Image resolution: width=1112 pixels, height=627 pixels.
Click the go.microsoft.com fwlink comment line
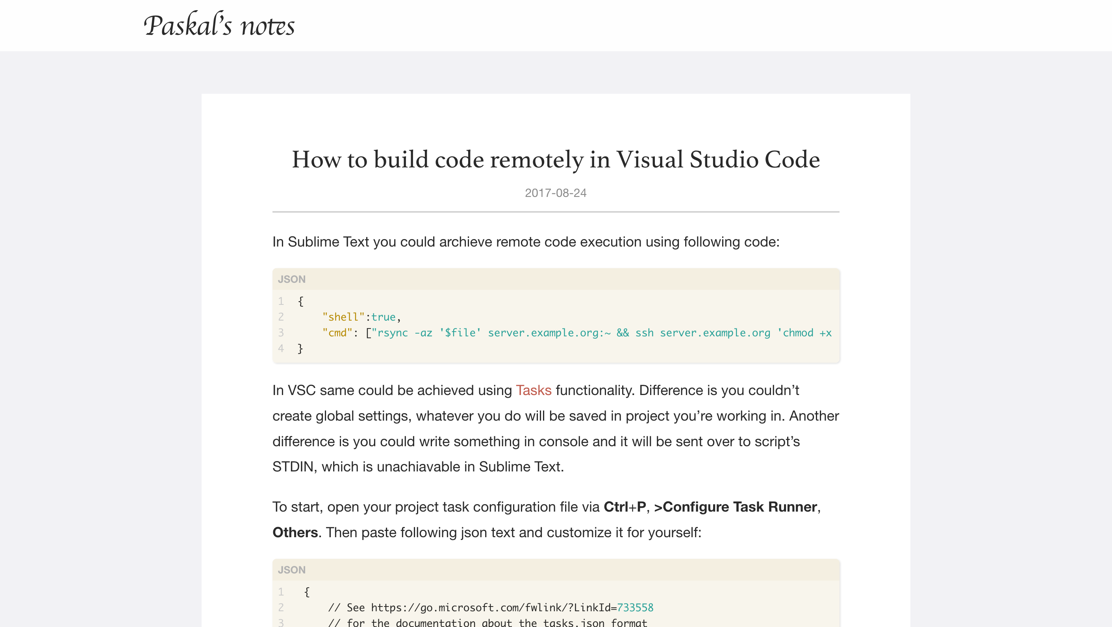pos(491,607)
